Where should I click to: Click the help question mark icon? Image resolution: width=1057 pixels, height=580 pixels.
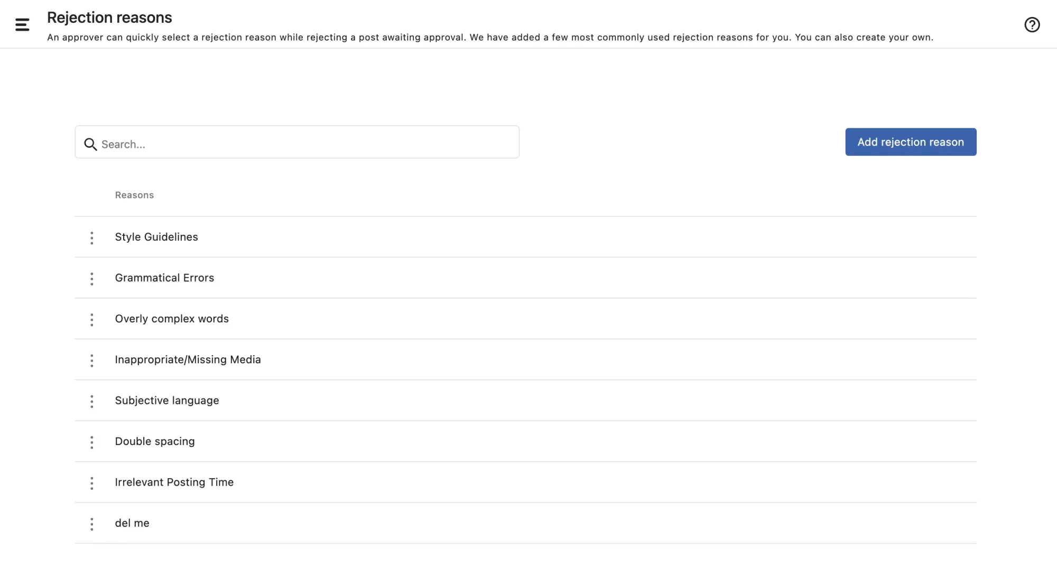pos(1032,25)
